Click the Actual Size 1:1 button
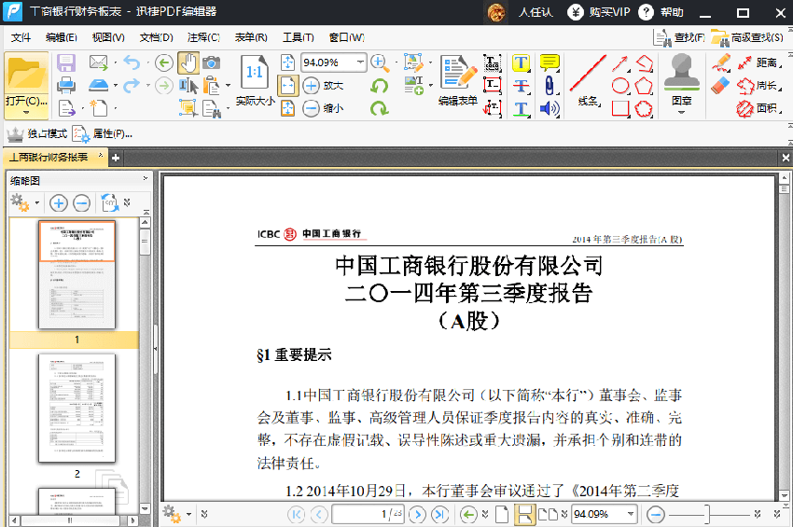793x527 pixels. point(255,81)
